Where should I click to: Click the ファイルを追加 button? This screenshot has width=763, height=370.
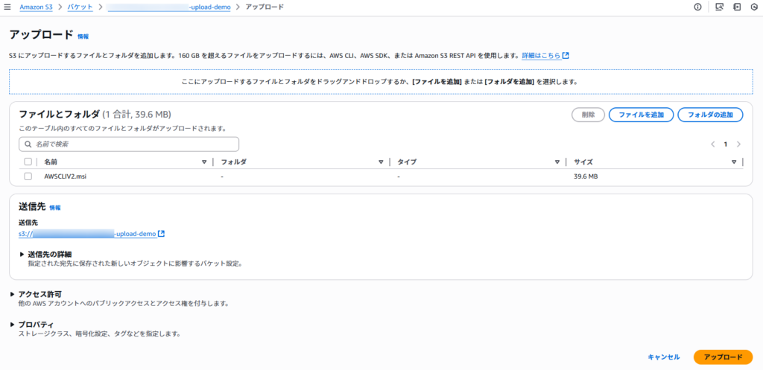click(641, 115)
